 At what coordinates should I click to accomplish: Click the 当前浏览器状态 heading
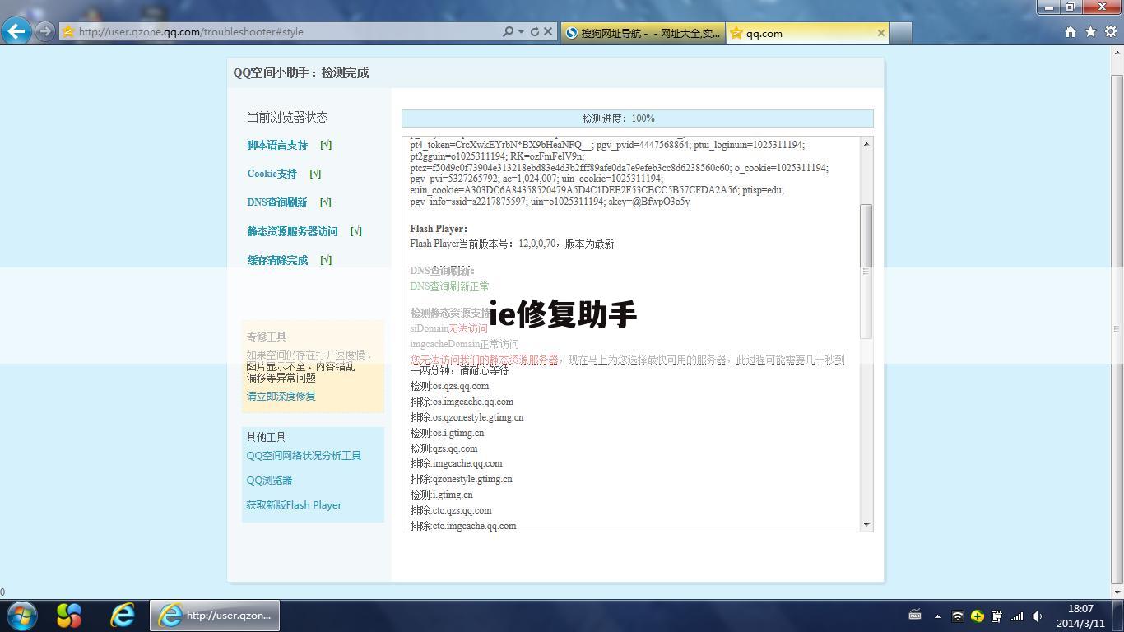coord(287,117)
